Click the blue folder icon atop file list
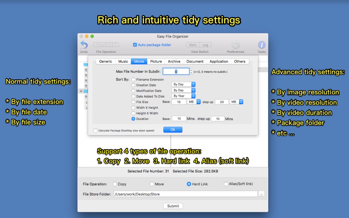Screen dimensions: 349x218 [86, 65]
